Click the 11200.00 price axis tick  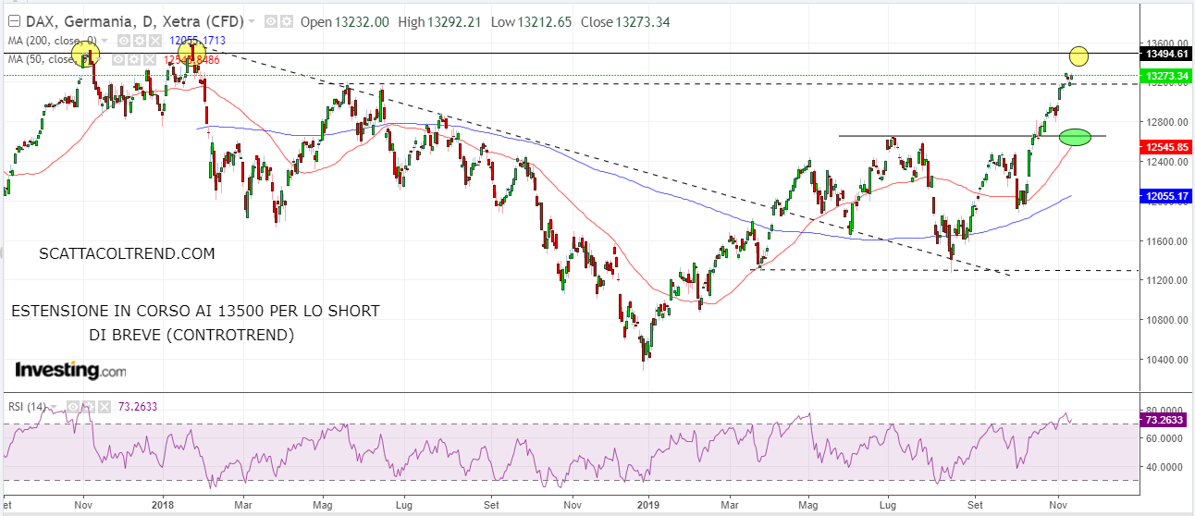tap(1167, 280)
